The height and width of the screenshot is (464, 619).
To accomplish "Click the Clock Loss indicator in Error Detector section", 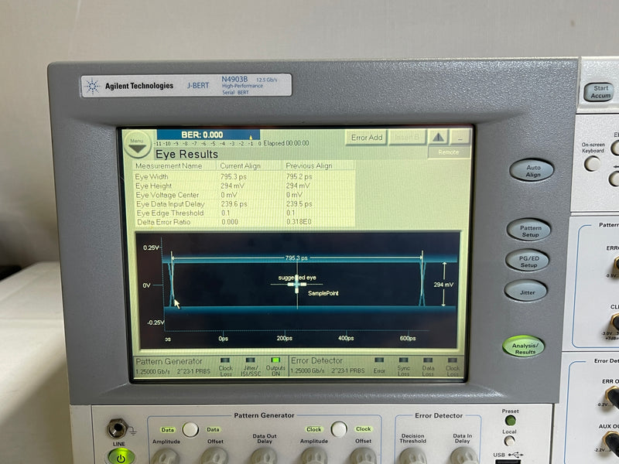I will pyautogui.click(x=452, y=360).
